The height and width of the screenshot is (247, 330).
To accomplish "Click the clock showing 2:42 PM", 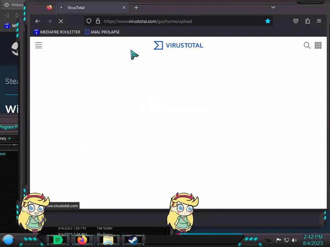I will click(x=313, y=237).
